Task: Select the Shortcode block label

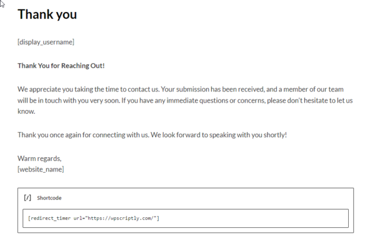Action: click(x=49, y=198)
